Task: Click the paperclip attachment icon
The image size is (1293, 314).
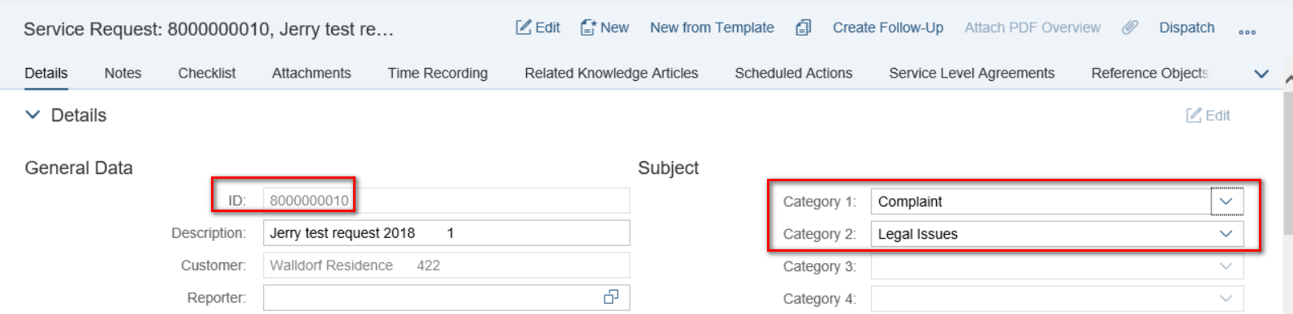Action: click(x=1130, y=28)
